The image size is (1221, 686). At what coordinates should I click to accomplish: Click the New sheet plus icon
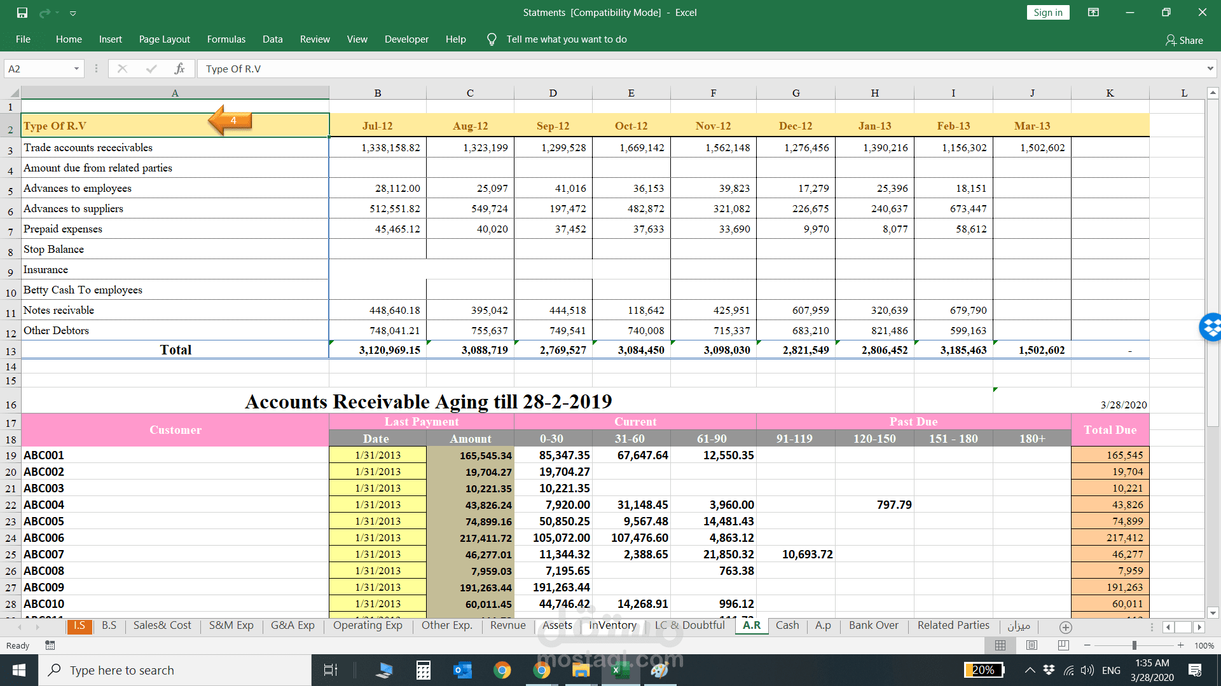pos(1066,627)
